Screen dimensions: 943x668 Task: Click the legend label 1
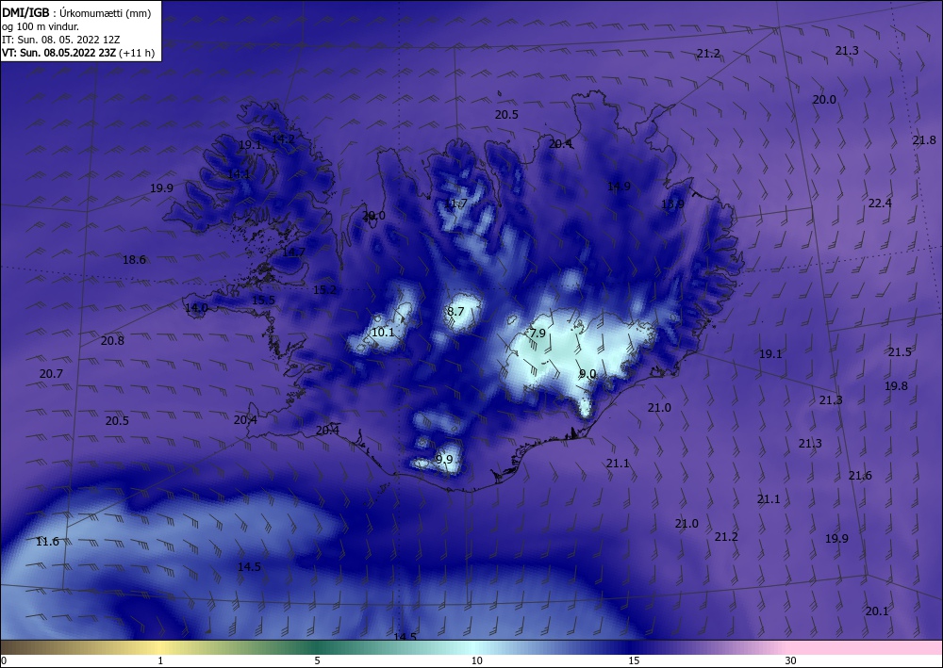point(160,660)
